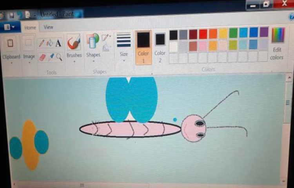
Task: Pick the orange color swatch in top row
Action: pyautogui.click(x=213, y=34)
